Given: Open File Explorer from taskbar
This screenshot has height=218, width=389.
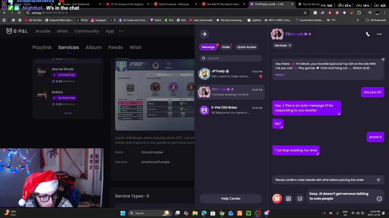Looking at the screenshot, I should coord(195,213).
